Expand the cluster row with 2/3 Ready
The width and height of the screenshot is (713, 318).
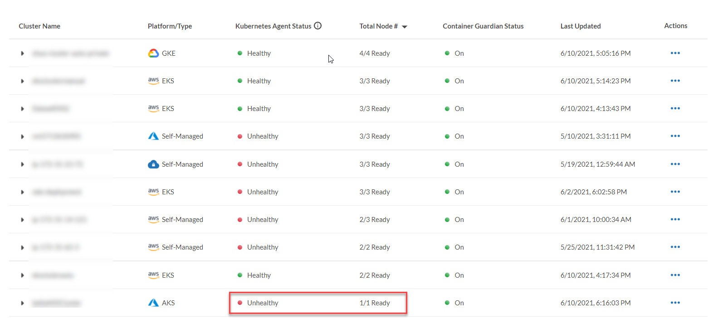click(22, 220)
